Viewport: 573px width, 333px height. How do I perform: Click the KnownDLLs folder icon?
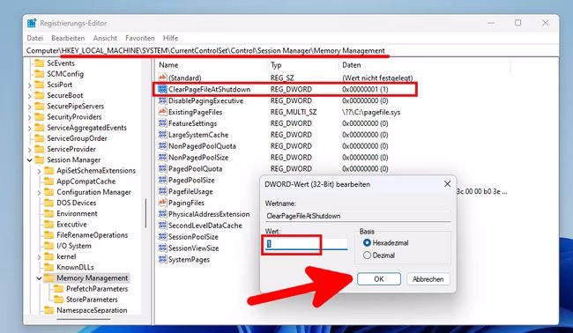[48, 267]
